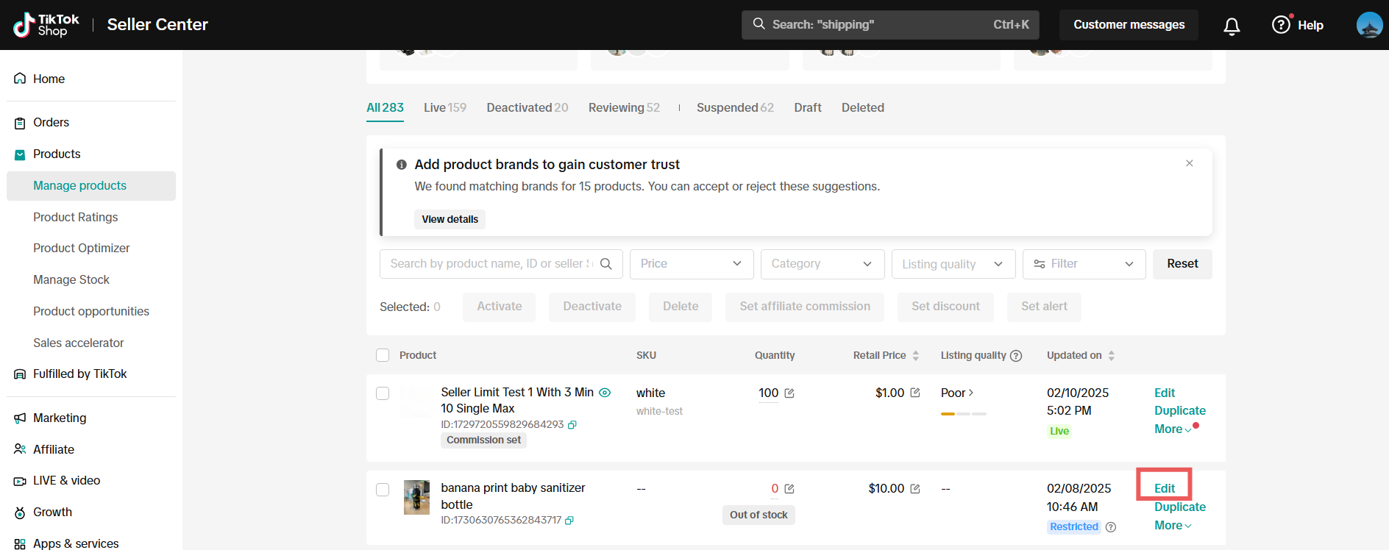Click the product name search field
Viewport: 1389px width, 550px height.
pos(489,264)
